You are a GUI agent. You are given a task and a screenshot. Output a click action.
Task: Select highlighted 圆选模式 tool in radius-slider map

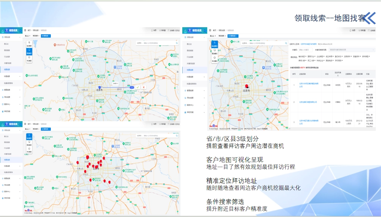(x=29, y=51)
